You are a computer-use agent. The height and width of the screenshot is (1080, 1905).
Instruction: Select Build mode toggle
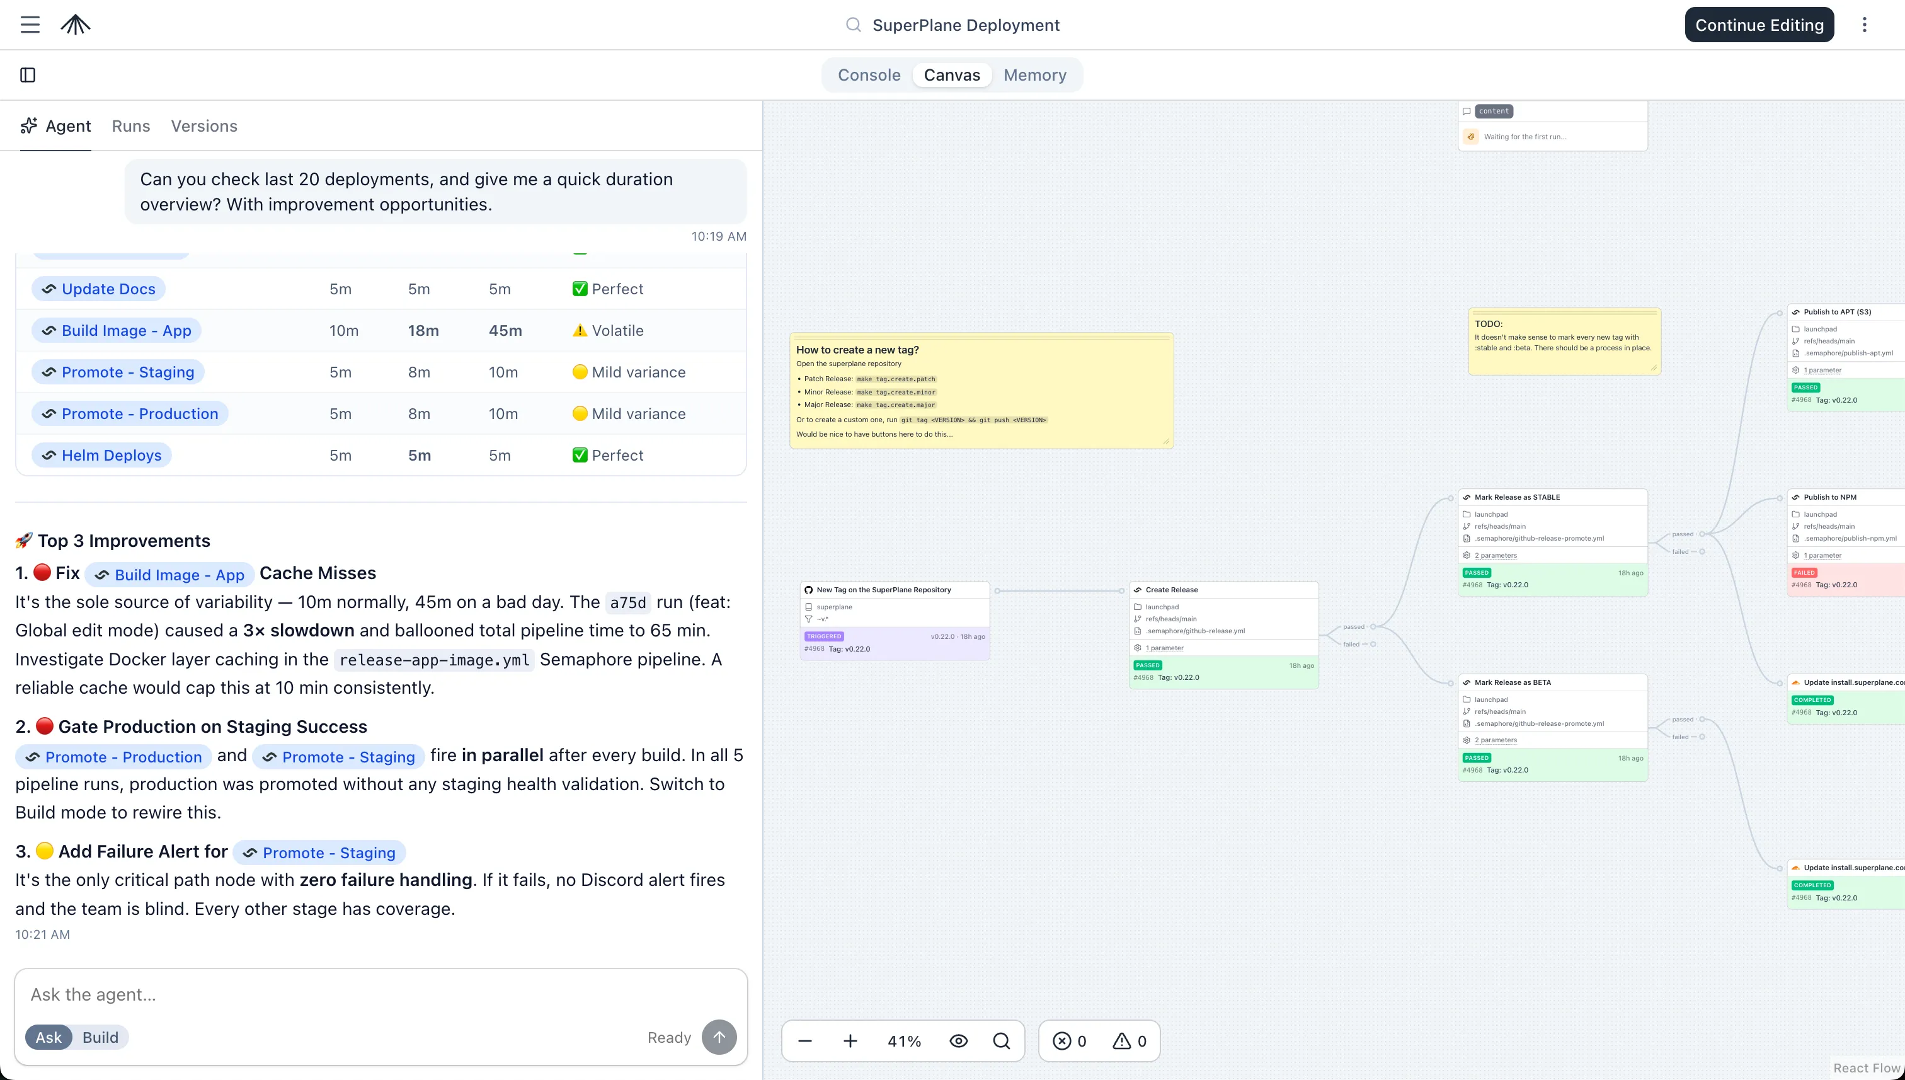point(100,1037)
